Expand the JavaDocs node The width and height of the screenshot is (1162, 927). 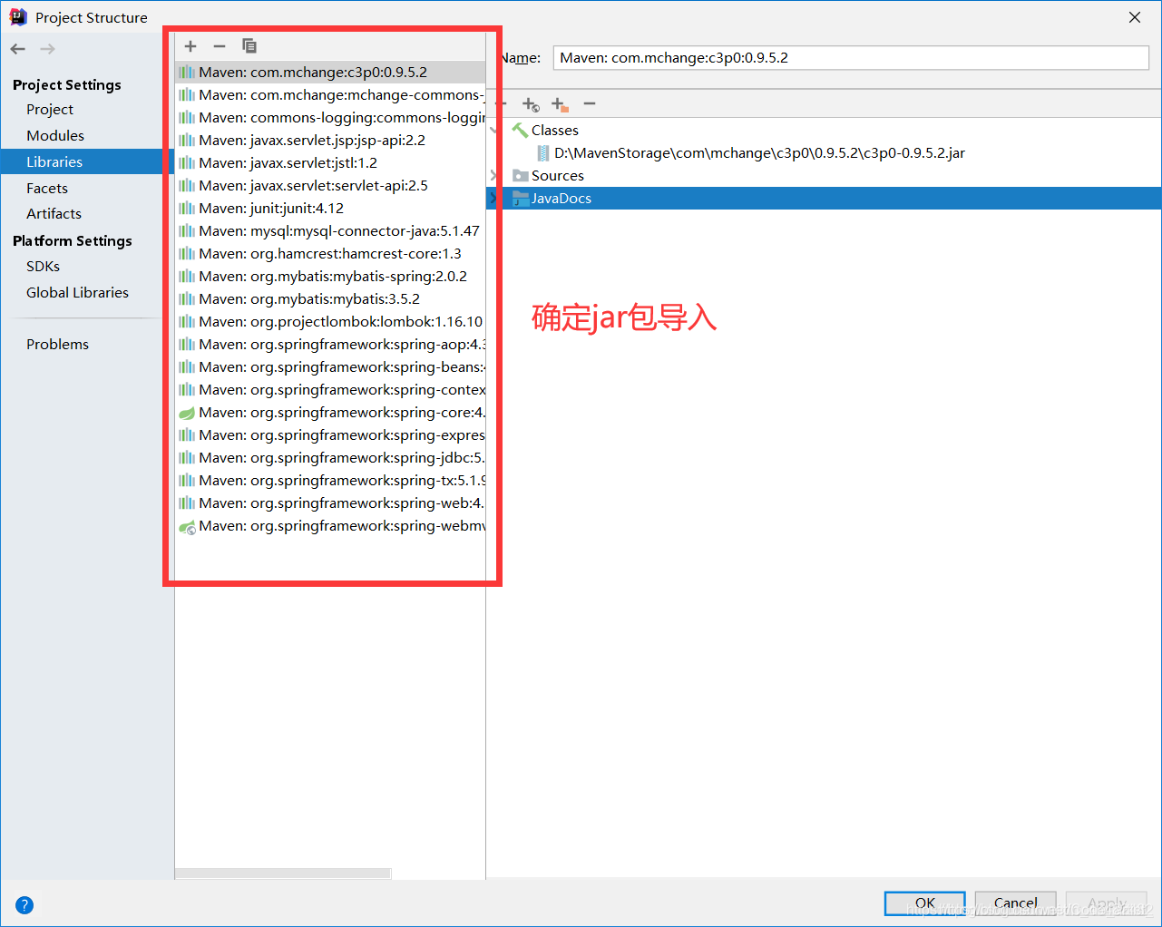pos(493,198)
